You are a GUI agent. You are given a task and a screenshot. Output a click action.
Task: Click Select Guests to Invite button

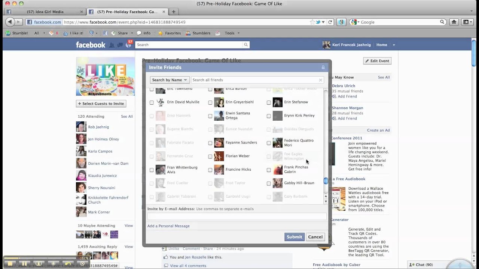tap(101, 103)
